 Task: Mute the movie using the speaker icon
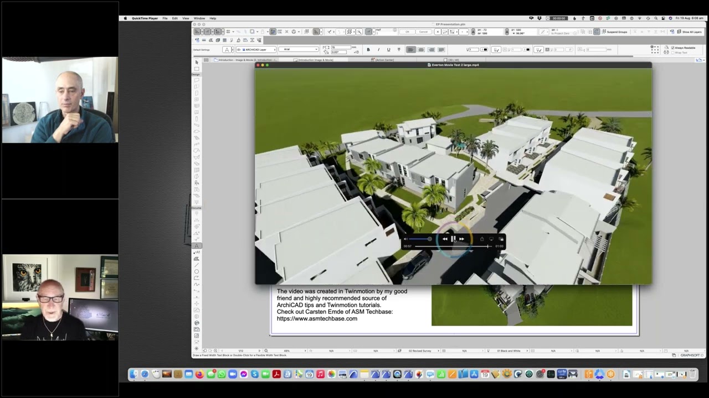(x=405, y=239)
